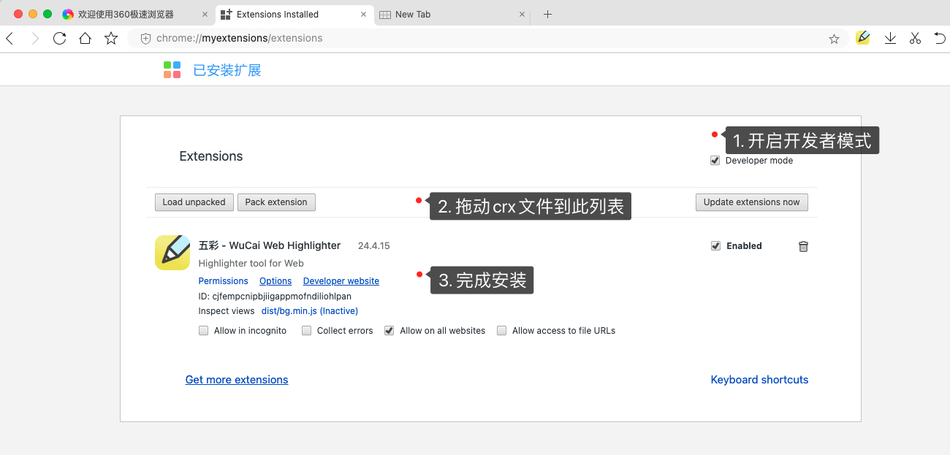Open the Permissions link
Viewport: 950px width, 455px height.
224,281
